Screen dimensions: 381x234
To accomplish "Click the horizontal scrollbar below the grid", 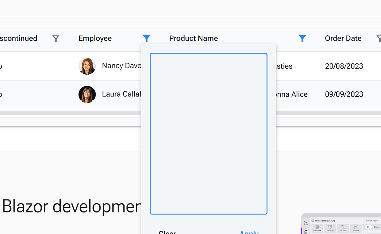I will [x=67, y=112].
